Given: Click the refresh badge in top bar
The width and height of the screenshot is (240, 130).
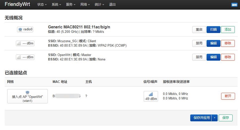Looking at the screenshot, I should [234, 5].
